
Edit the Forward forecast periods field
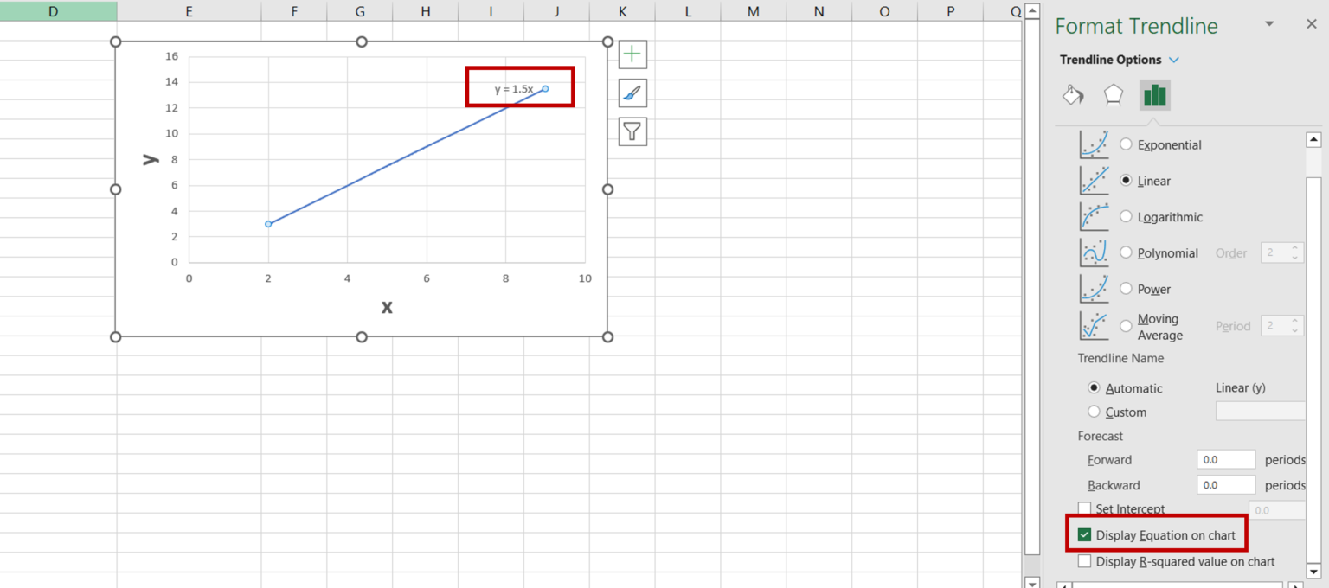point(1224,459)
